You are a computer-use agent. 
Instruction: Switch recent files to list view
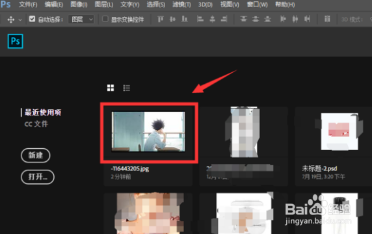click(126, 88)
